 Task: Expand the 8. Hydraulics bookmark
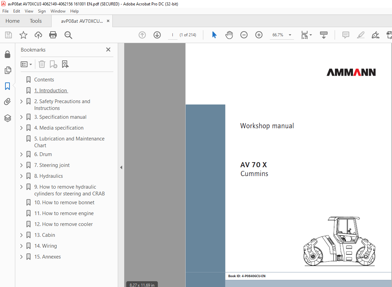(21, 176)
